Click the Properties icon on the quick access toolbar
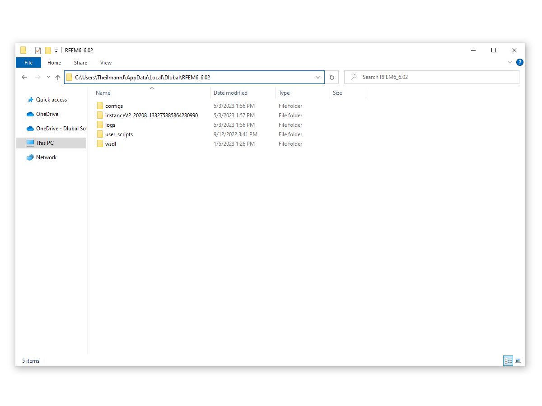 click(37, 50)
